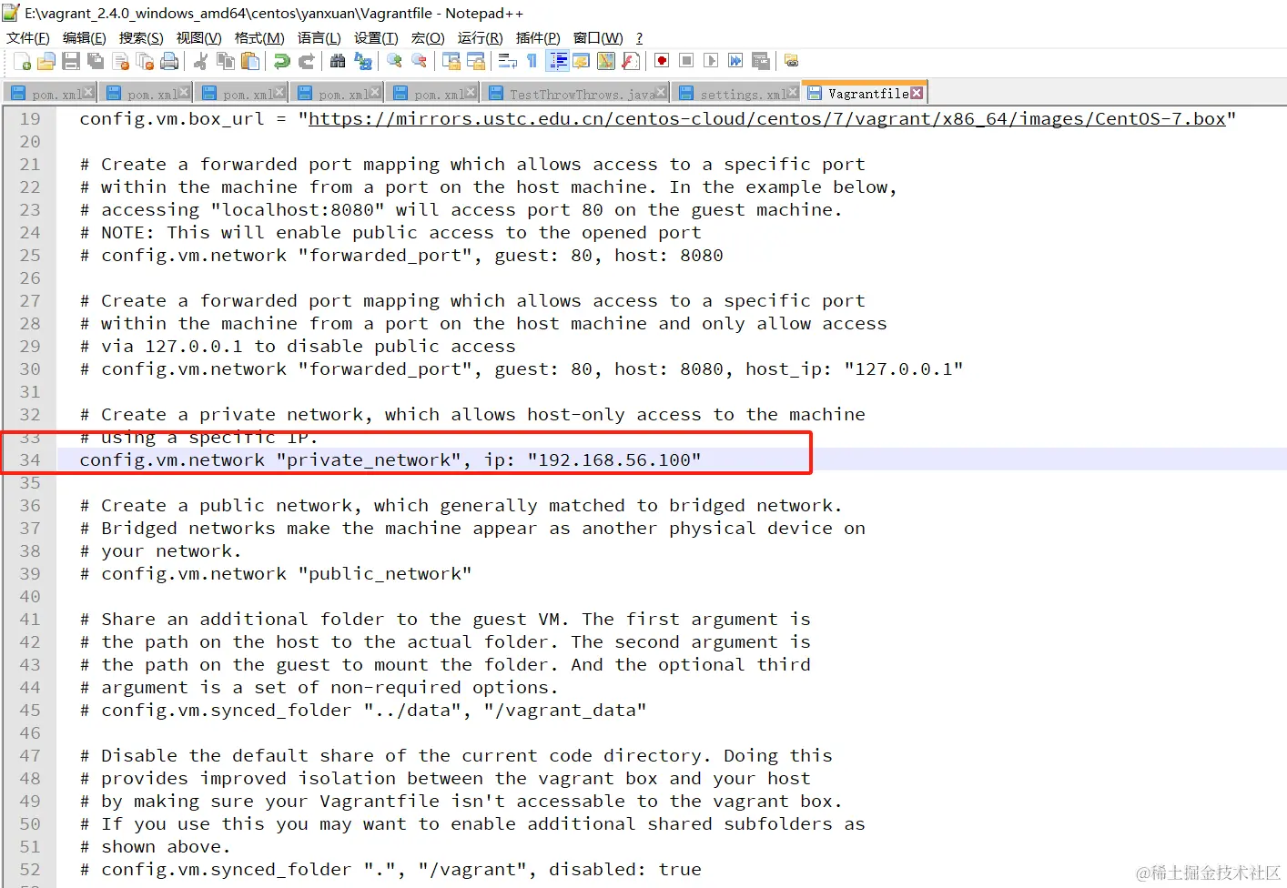Click the Open file folder icon
1287x888 pixels.
(x=46, y=61)
